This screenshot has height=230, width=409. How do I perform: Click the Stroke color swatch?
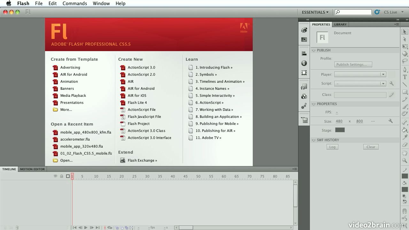[x=405, y=176]
